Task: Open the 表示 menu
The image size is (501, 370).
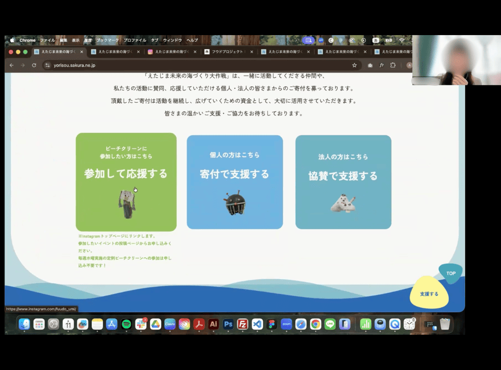Action: pyautogui.click(x=76, y=40)
